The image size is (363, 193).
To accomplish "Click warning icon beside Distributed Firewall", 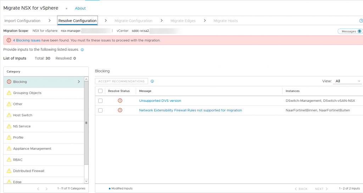I will coord(9,171).
